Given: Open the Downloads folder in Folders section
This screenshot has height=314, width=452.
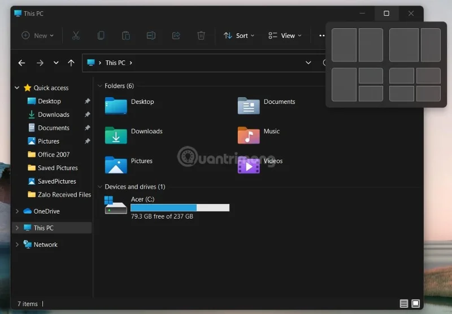Looking at the screenshot, I should click(x=116, y=136).
